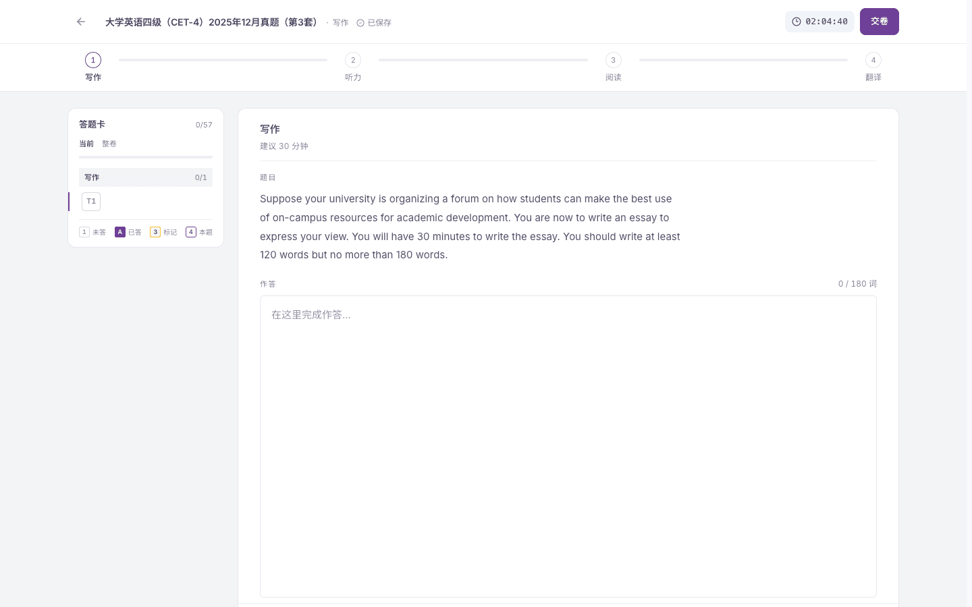Select the 当前 answer card tab
The image size is (972, 607).
[x=86, y=144]
